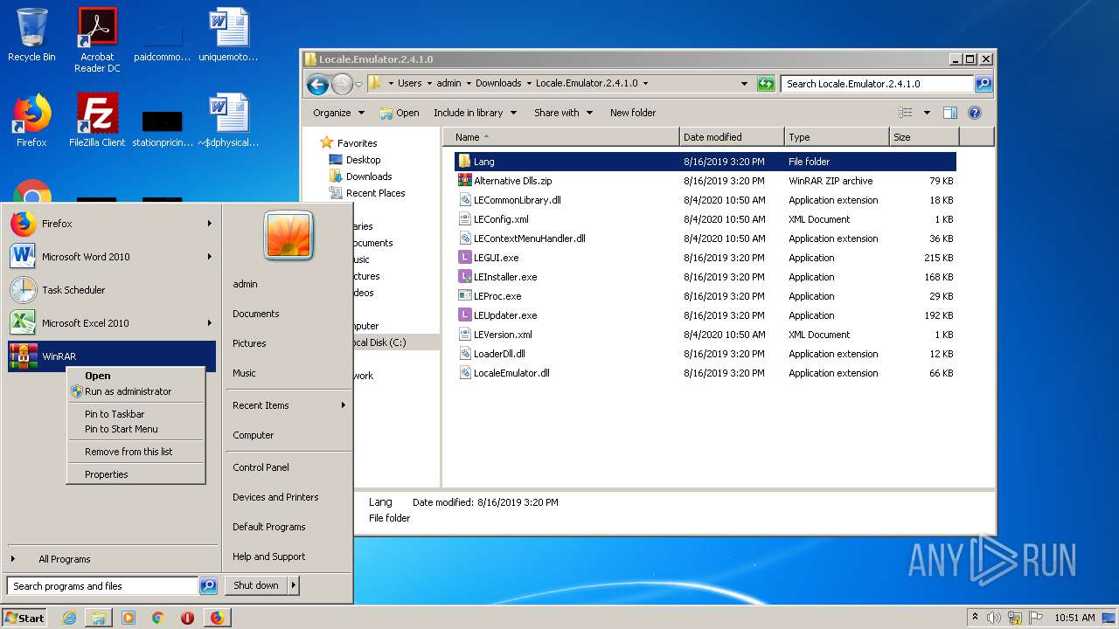This screenshot has width=1119, height=629.
Task: Open the uniquemoto Word document on desktop
Action: point(228,35)
